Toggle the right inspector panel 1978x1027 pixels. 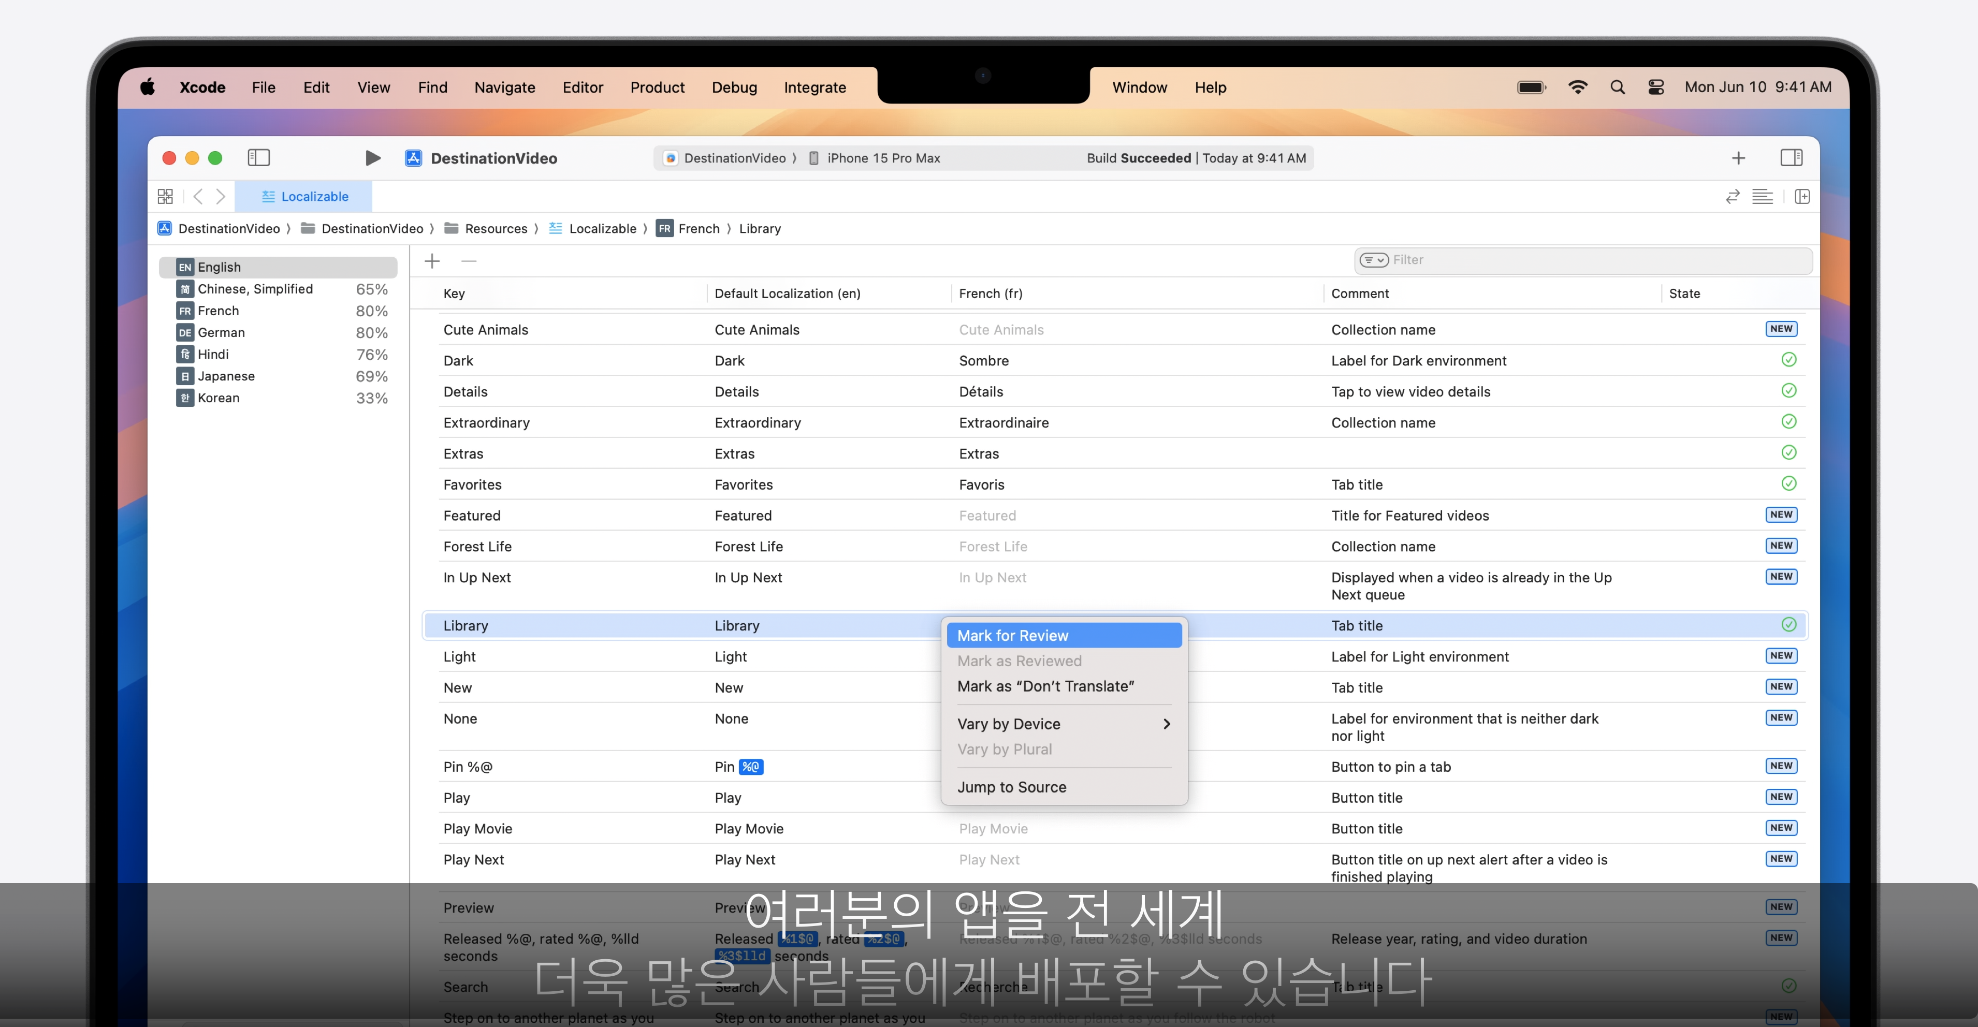click(x=1792, y=157)
